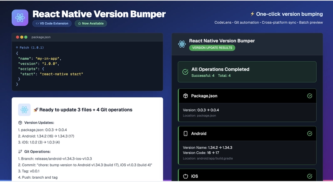The height and width of the screenshot is (182, 333).
Task: Click the Android result card header
Action: pyautogui.click(x=247, y=133)
